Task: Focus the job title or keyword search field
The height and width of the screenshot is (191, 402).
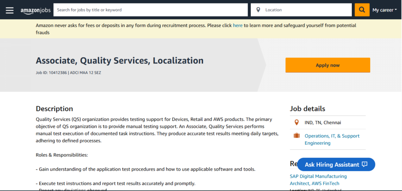Action: point(150,10)
